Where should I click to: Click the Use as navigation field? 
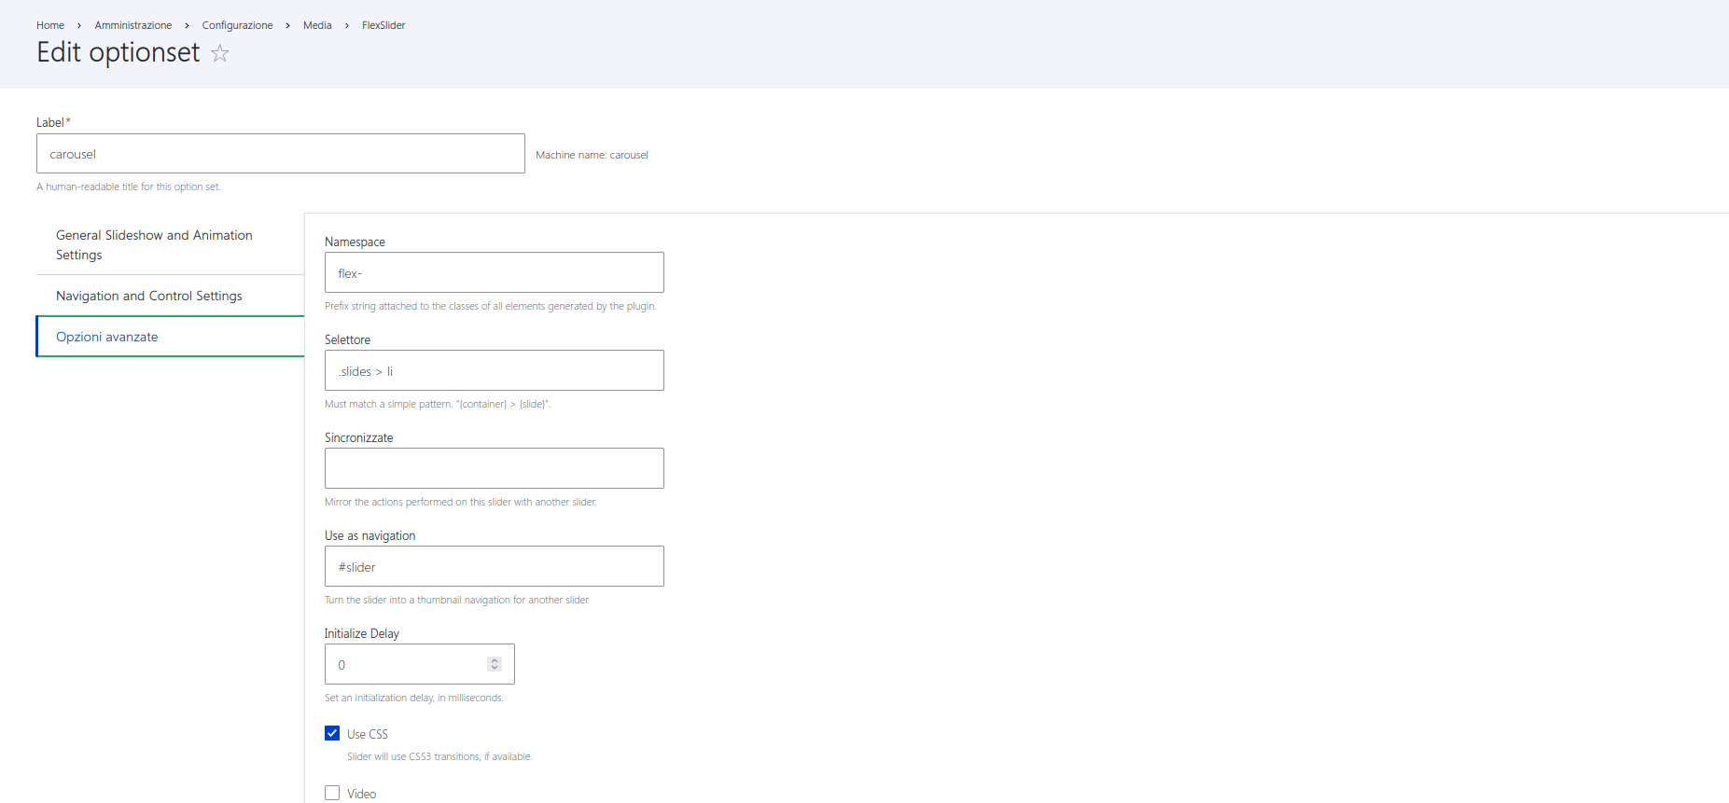[x=495, y=566]
